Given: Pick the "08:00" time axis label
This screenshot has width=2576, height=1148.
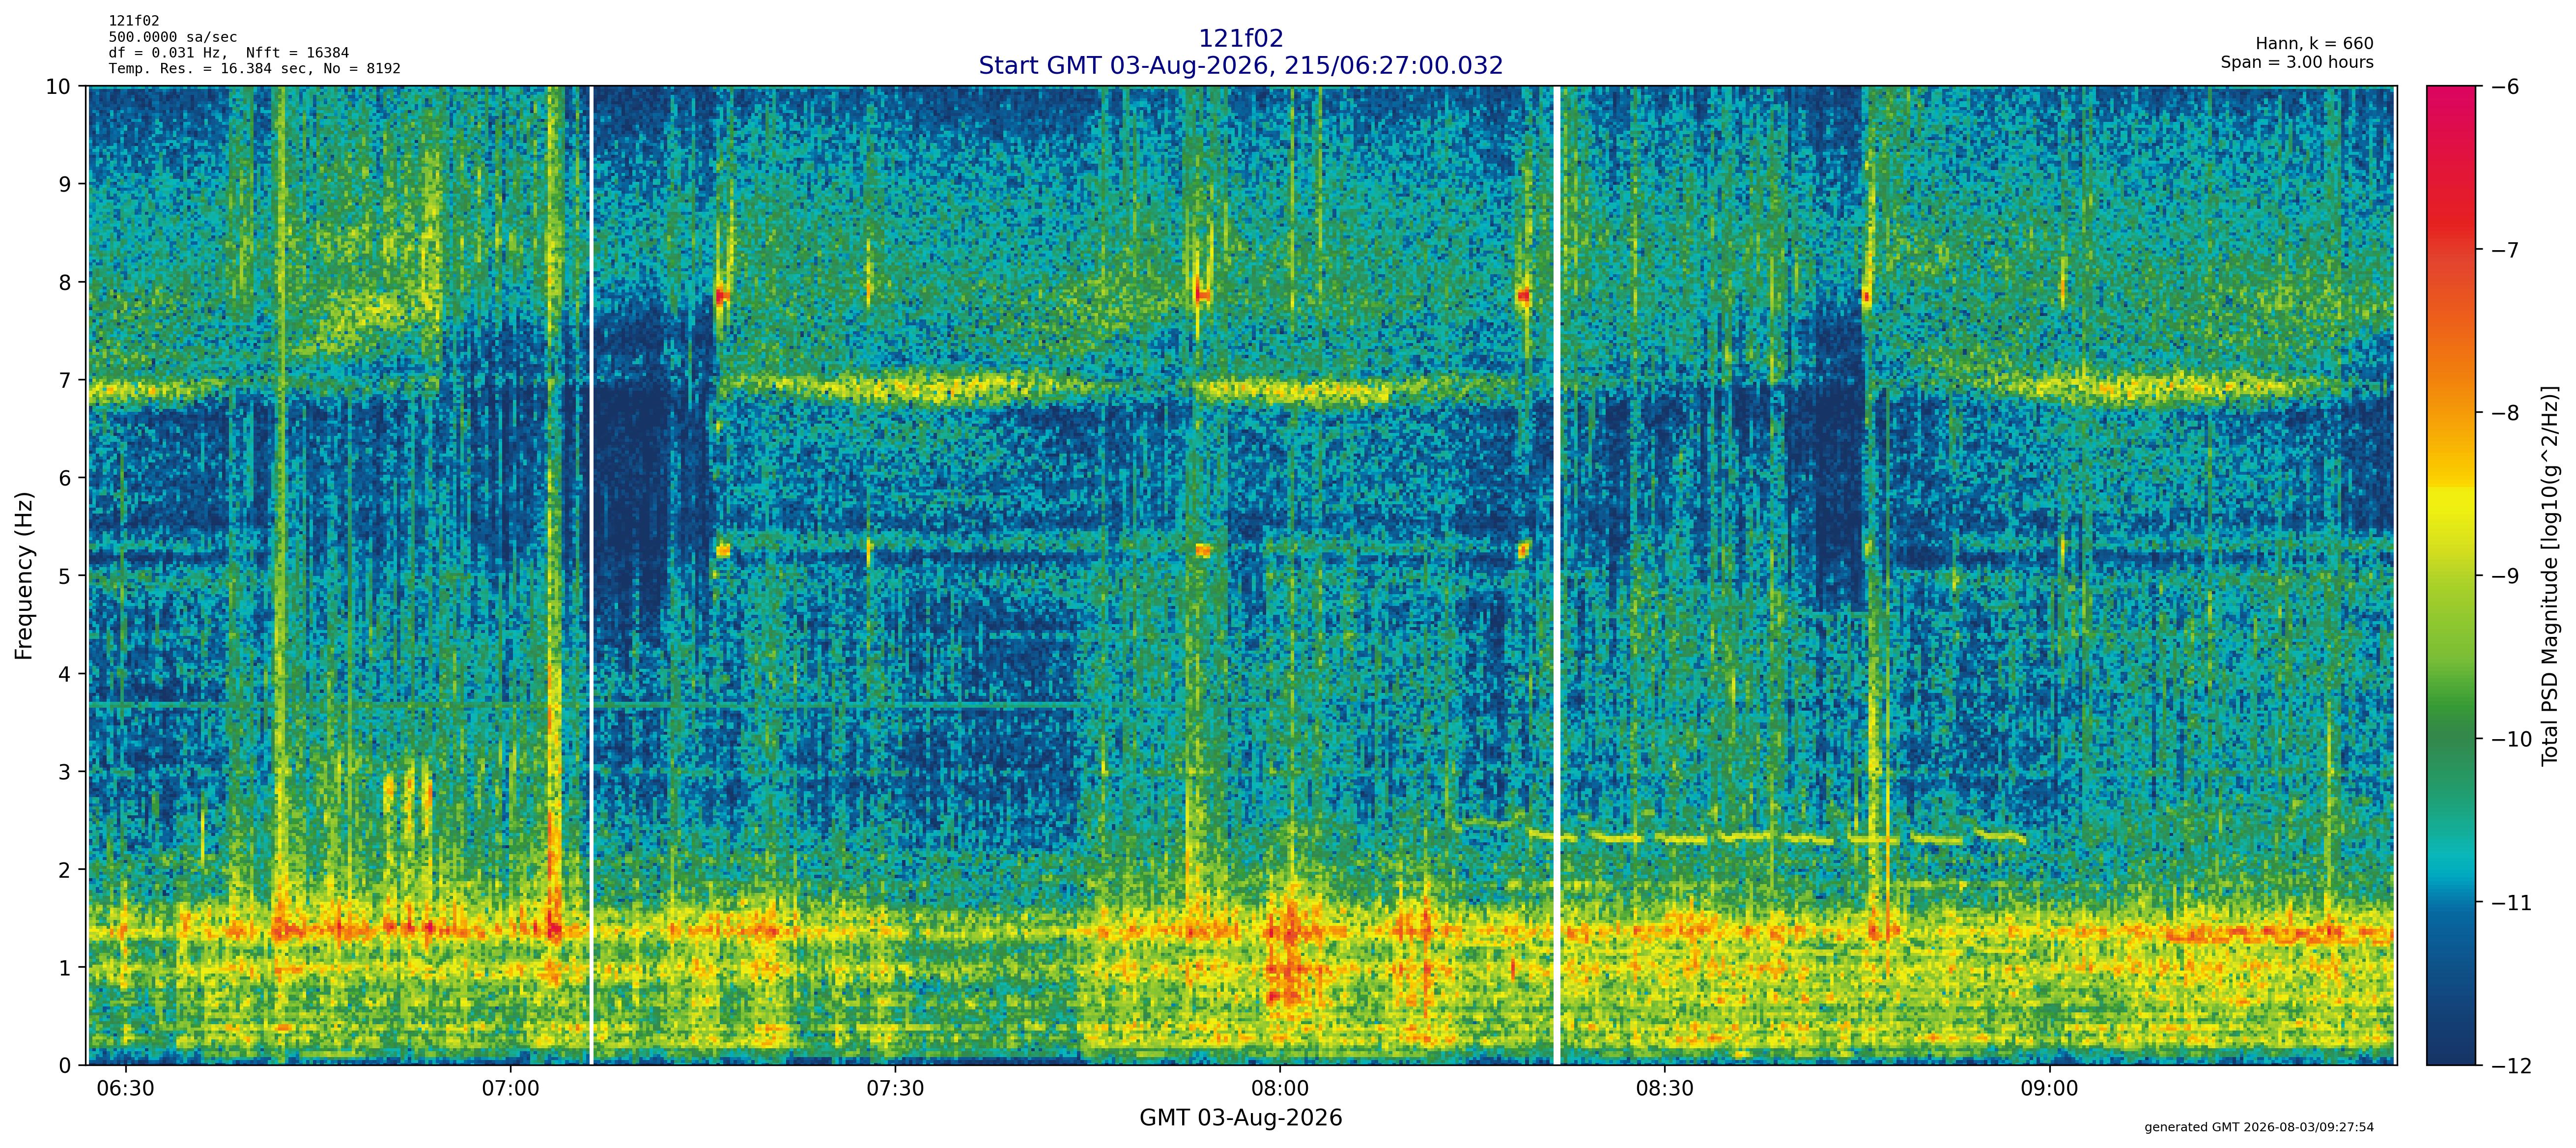Looking at the screenshot, I should [x=1280, y=1089].
